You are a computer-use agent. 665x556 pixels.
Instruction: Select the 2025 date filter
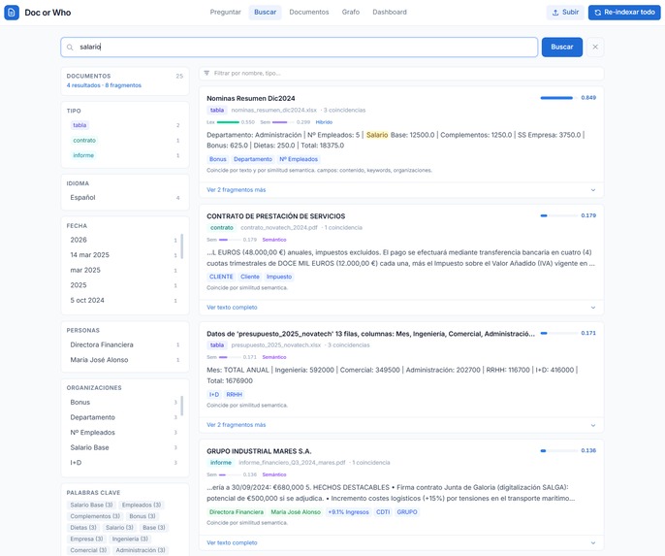tap(123, 285)
